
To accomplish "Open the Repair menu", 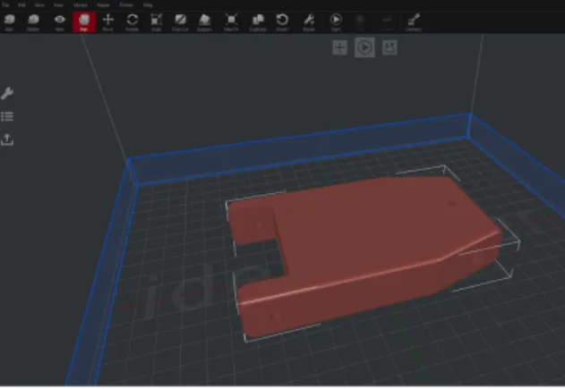I will pyautogui.click(x=103, y=5).
